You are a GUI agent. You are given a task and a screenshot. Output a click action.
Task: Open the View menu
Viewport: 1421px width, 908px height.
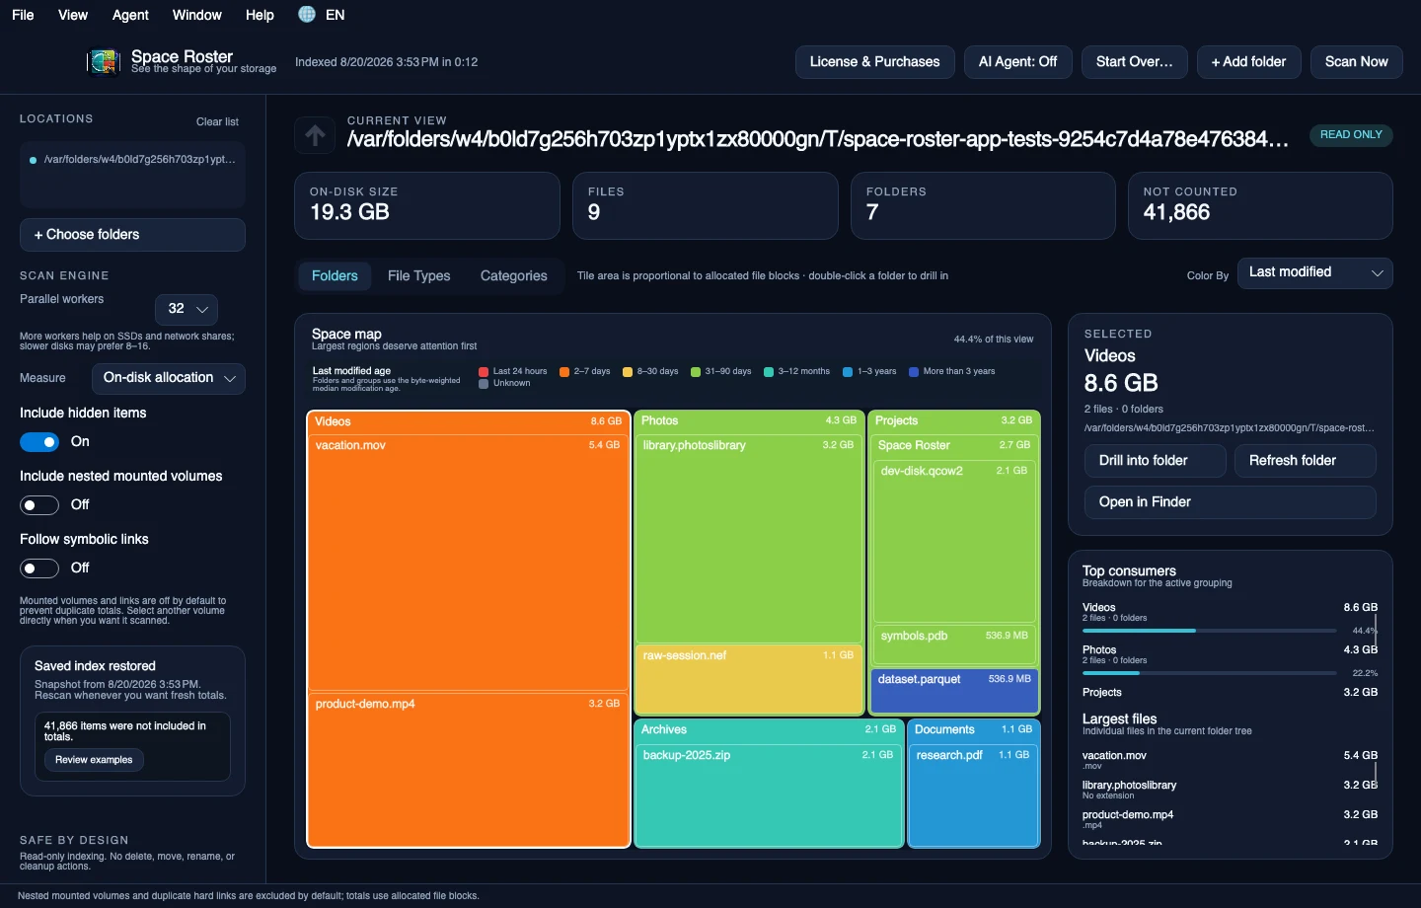pos(73,15)
